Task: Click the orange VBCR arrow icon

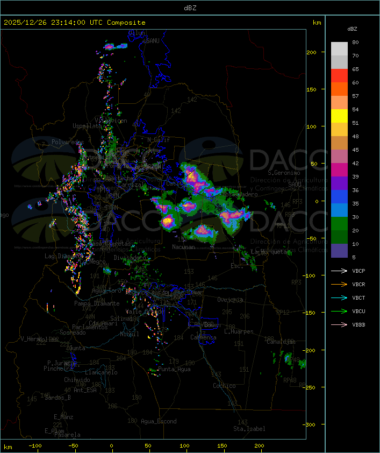Action: [x=339, y=284]
